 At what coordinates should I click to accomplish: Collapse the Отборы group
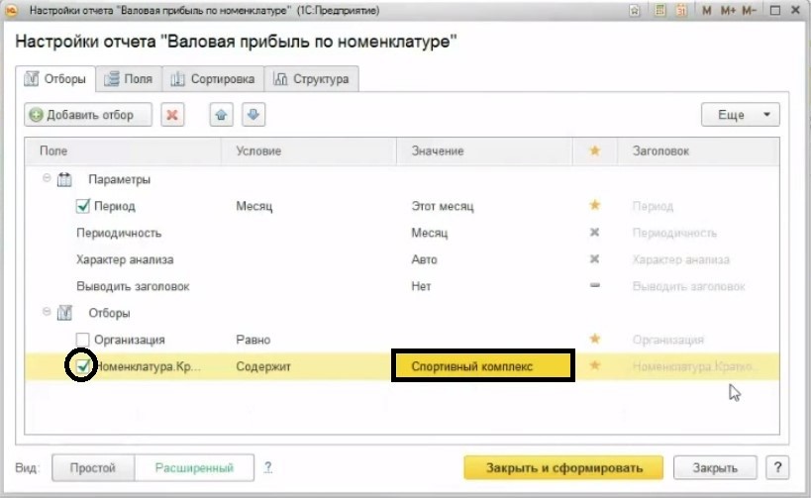coord(46,313)
